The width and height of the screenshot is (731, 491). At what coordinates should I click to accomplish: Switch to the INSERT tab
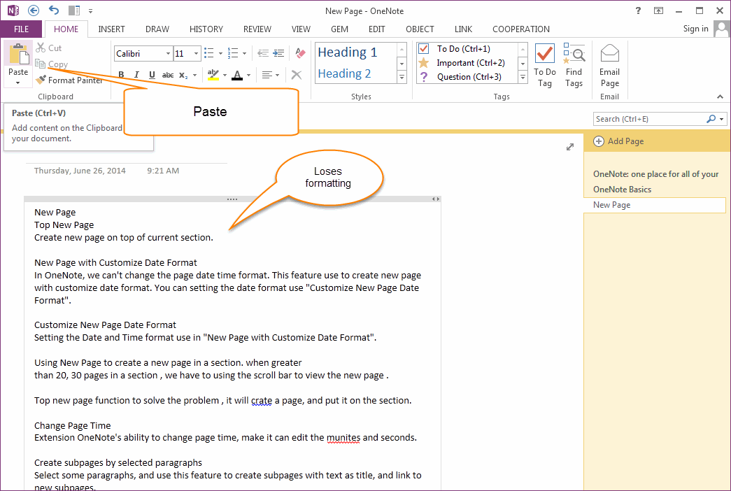tap(111, 29)
